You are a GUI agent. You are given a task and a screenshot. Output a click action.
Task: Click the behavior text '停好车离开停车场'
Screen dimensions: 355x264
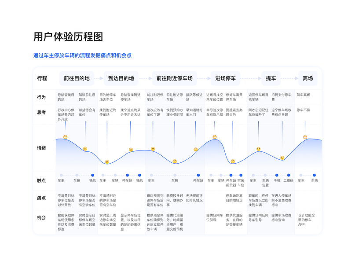pos(234,97)
